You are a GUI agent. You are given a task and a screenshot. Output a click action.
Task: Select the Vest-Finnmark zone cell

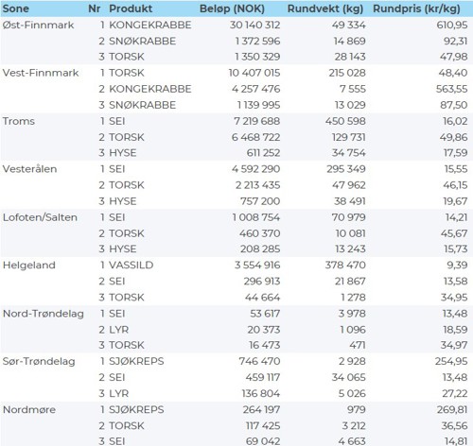pos(41,73)
